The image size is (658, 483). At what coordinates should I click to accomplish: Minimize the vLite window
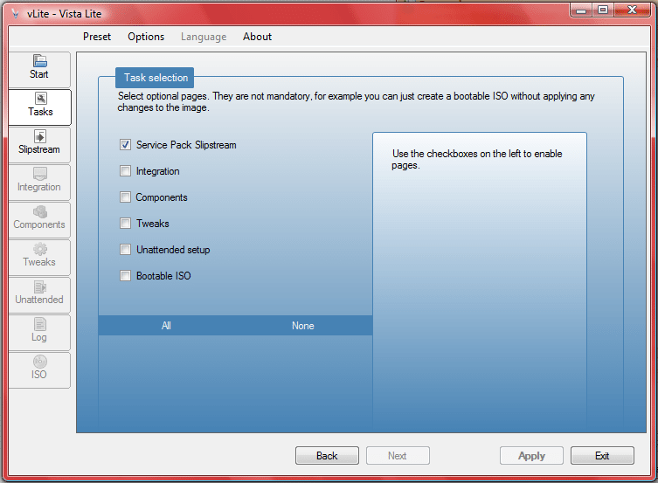[581, 10]
